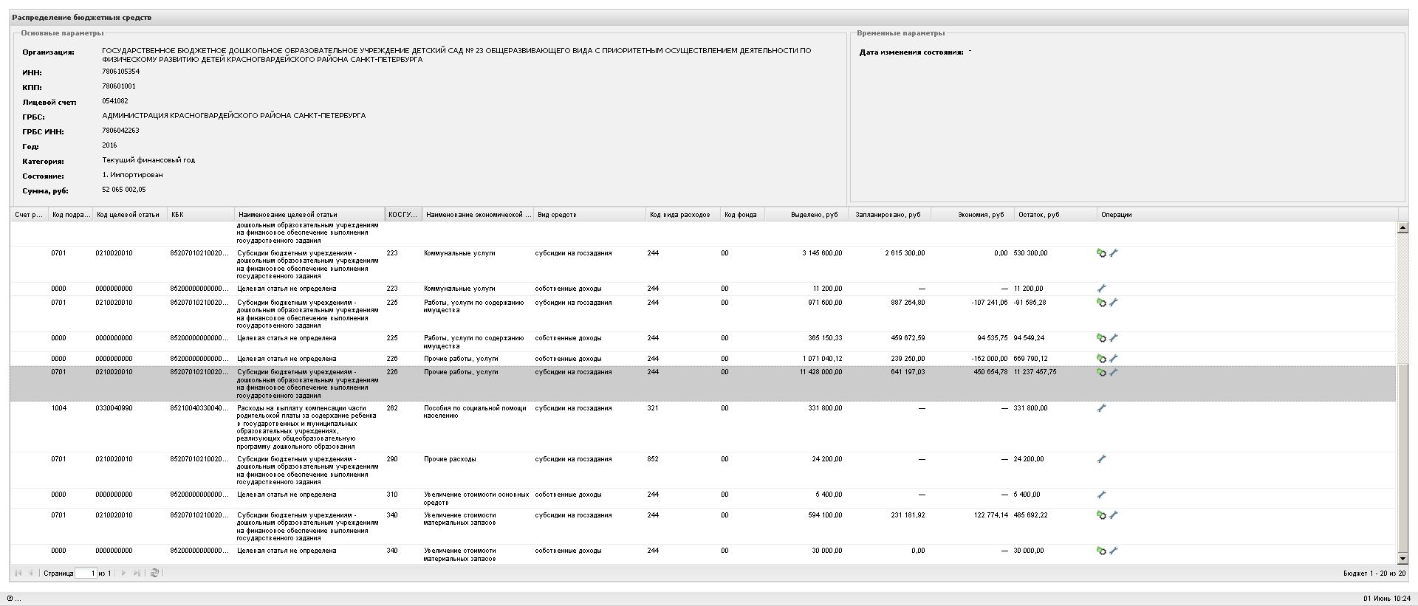Screen dimensions: 1418x606
Task: Click the wrench icon in the 530 300,00 row
Action: click(x=1114, y=253)
